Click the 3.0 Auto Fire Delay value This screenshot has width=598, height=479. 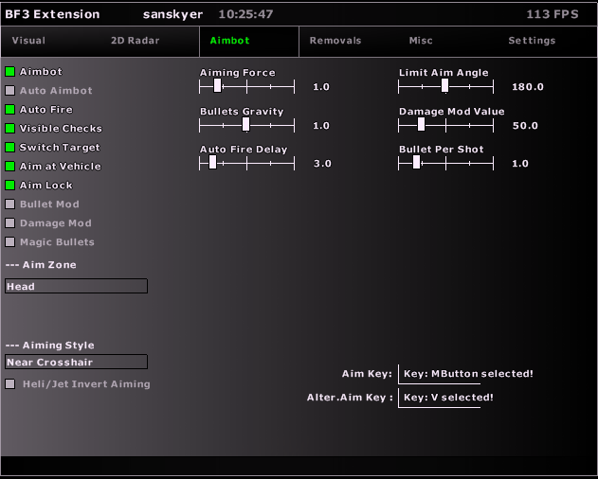click(x=322, y=164)
